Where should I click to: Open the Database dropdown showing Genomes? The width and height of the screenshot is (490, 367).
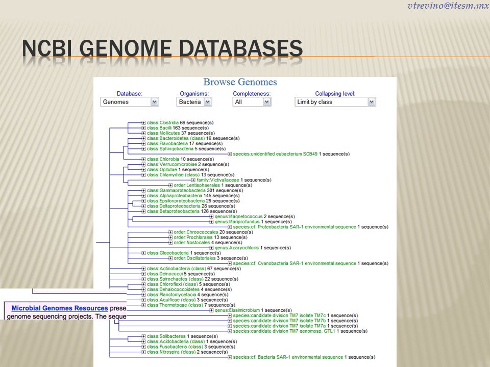tap(130, 102)
